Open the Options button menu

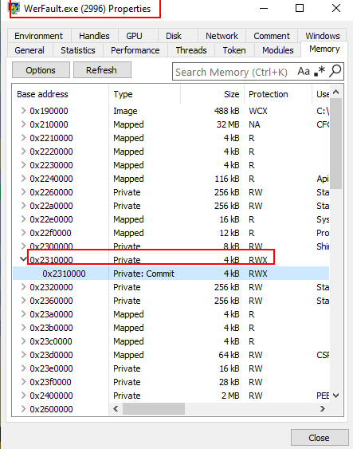tap(41, 70)
